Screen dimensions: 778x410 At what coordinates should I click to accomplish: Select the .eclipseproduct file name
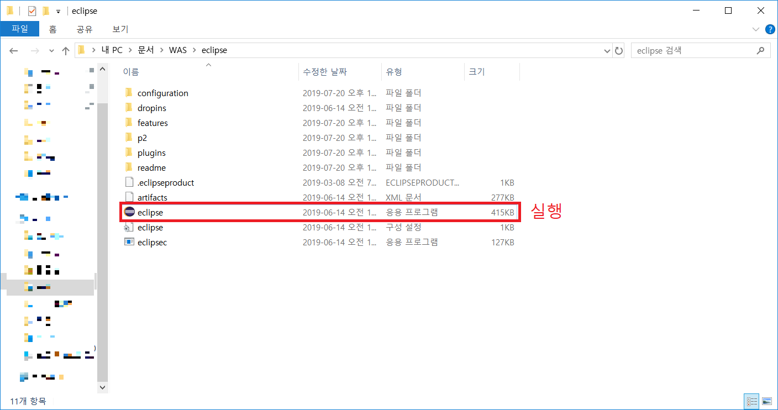point(166,182)
